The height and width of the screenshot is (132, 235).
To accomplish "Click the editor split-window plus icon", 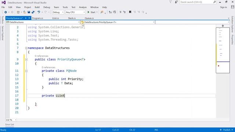I will [223, 26].
